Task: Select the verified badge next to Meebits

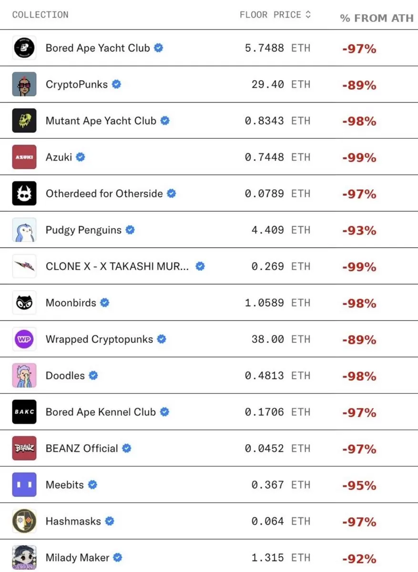Action: [93, 485]
